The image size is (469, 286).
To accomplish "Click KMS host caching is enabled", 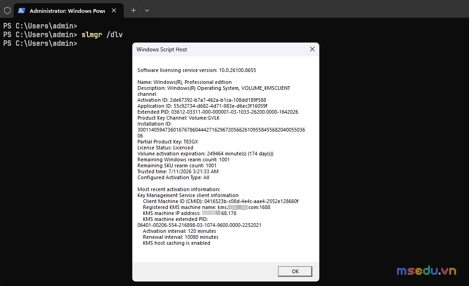I will point(176,243).
